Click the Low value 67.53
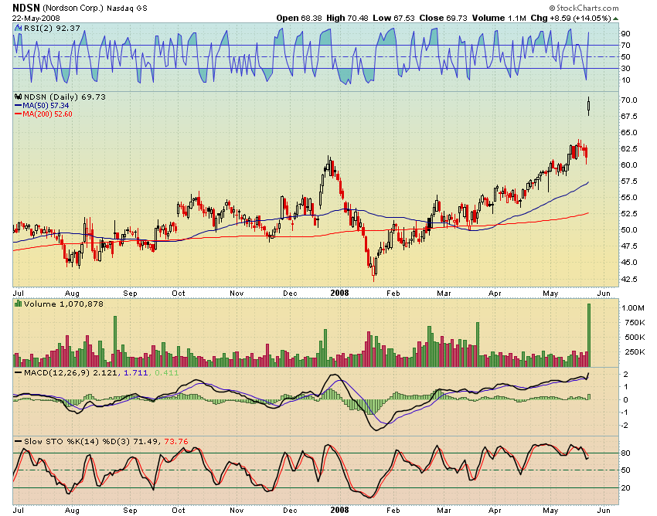 click(x=404, y=18)
